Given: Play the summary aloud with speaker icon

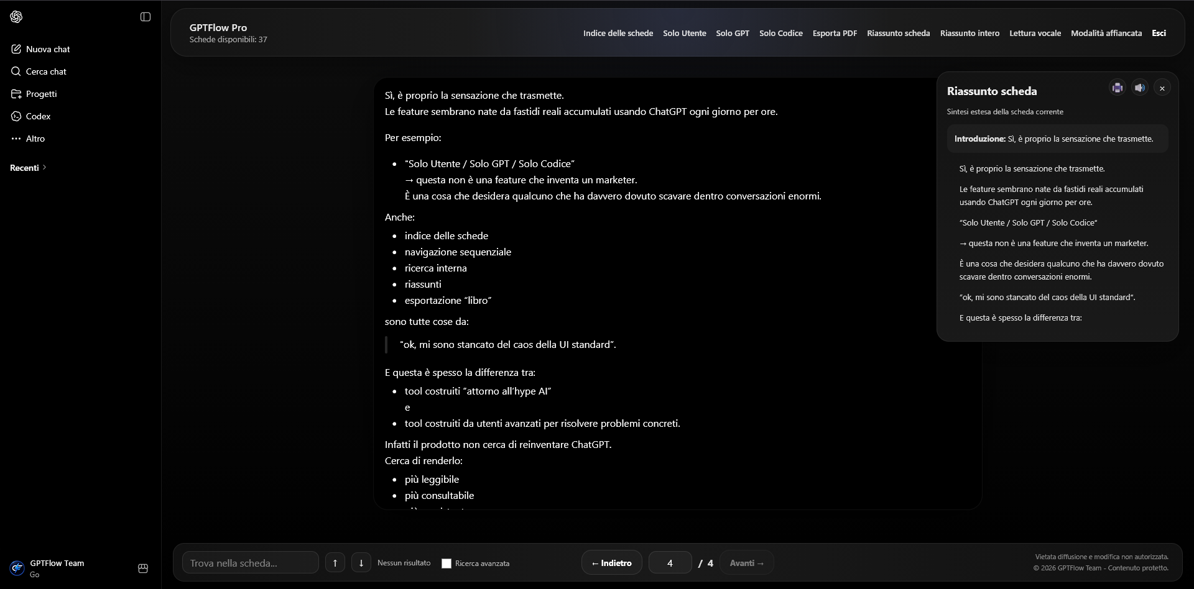Looking at the screenshot, I should (x=1139, y=88).
